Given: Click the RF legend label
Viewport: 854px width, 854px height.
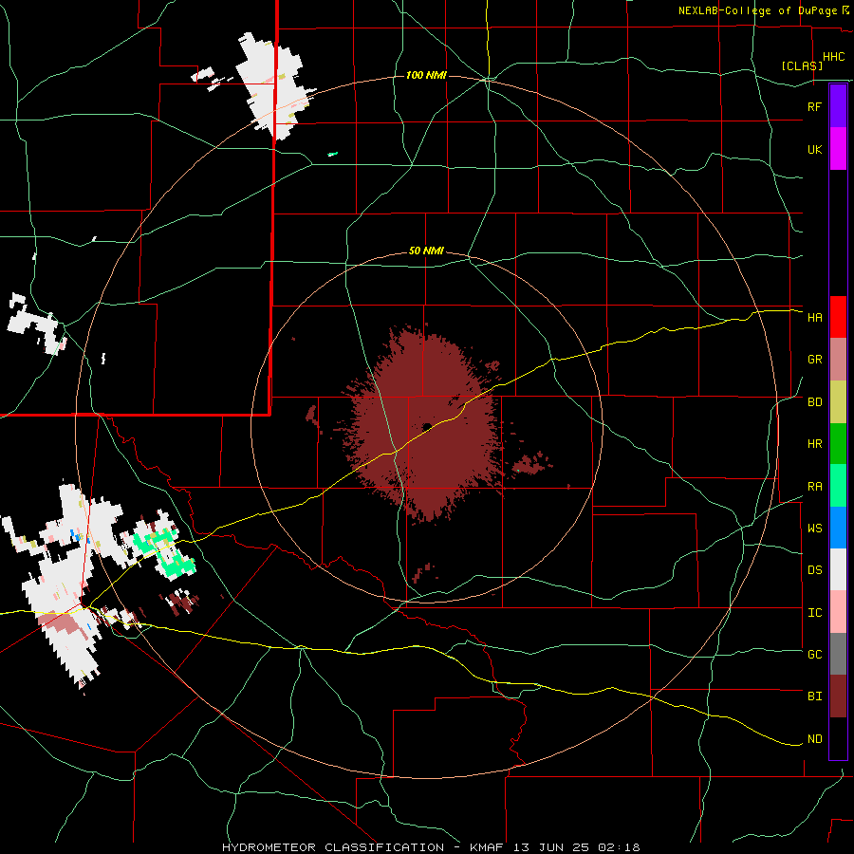Looking at the screenshot, I should [x=814, y=106].
